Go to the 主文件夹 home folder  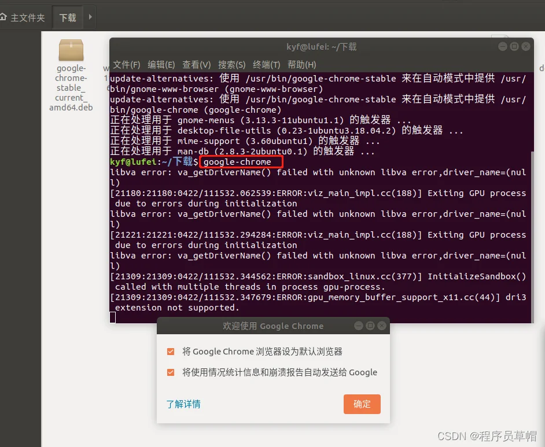coord(23,17)
